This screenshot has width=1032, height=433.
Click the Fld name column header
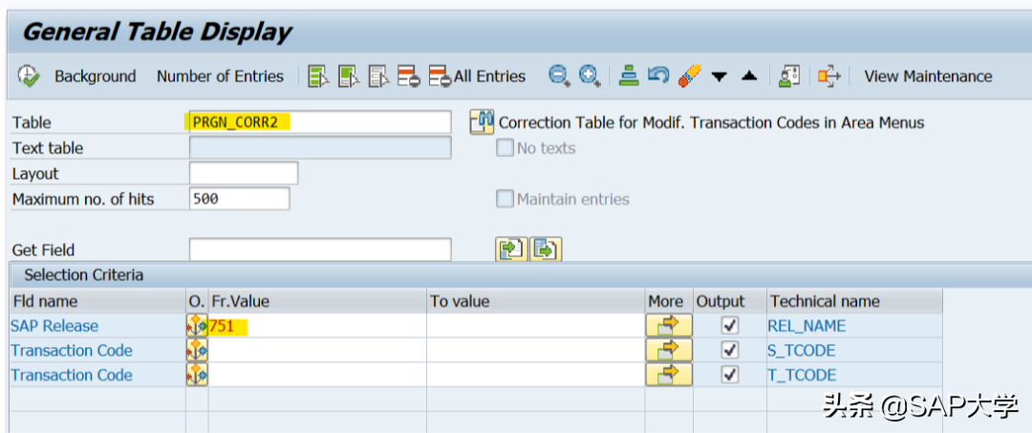(97, 301)
